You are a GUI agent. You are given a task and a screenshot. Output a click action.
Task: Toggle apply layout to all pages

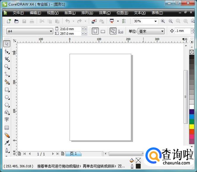coord(113,31)
